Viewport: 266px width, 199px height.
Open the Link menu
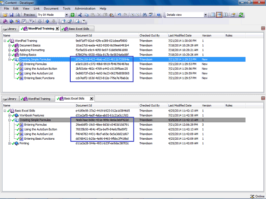37,8
